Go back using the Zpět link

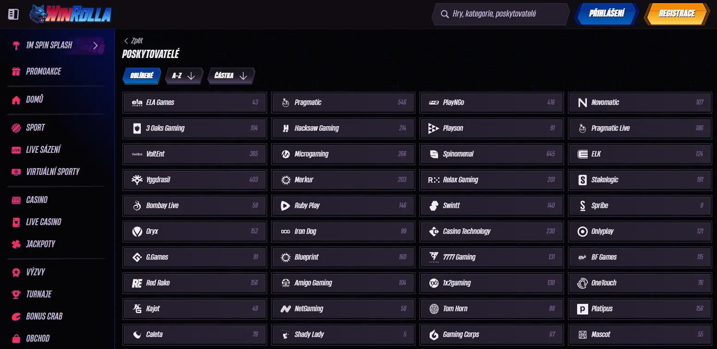pyautogui.click(x=133, y=41)
